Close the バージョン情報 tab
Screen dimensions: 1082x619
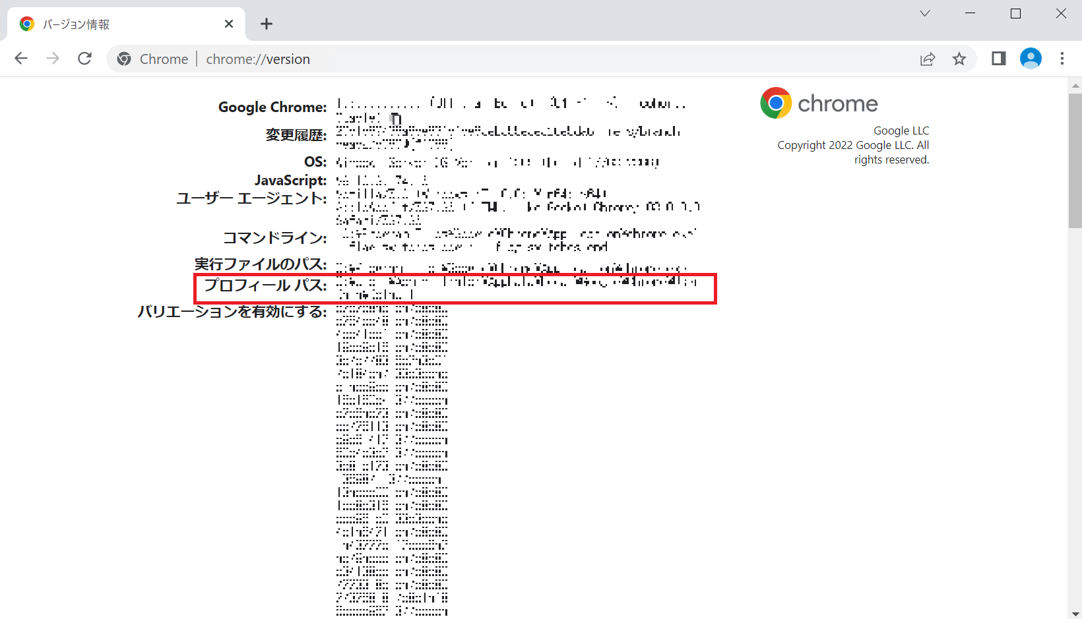coord(228,23)
